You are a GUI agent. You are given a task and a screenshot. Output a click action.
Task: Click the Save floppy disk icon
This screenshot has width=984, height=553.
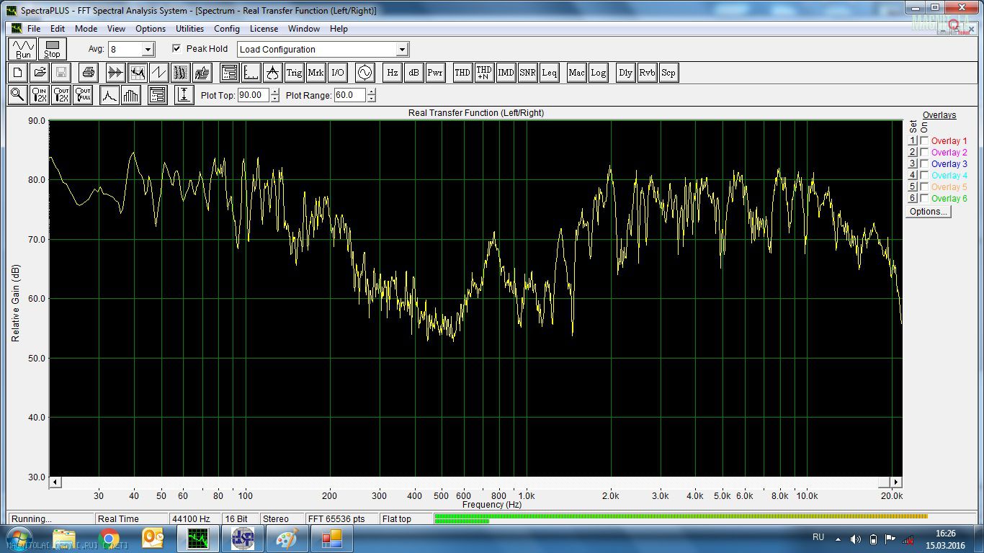pos(61,73)
